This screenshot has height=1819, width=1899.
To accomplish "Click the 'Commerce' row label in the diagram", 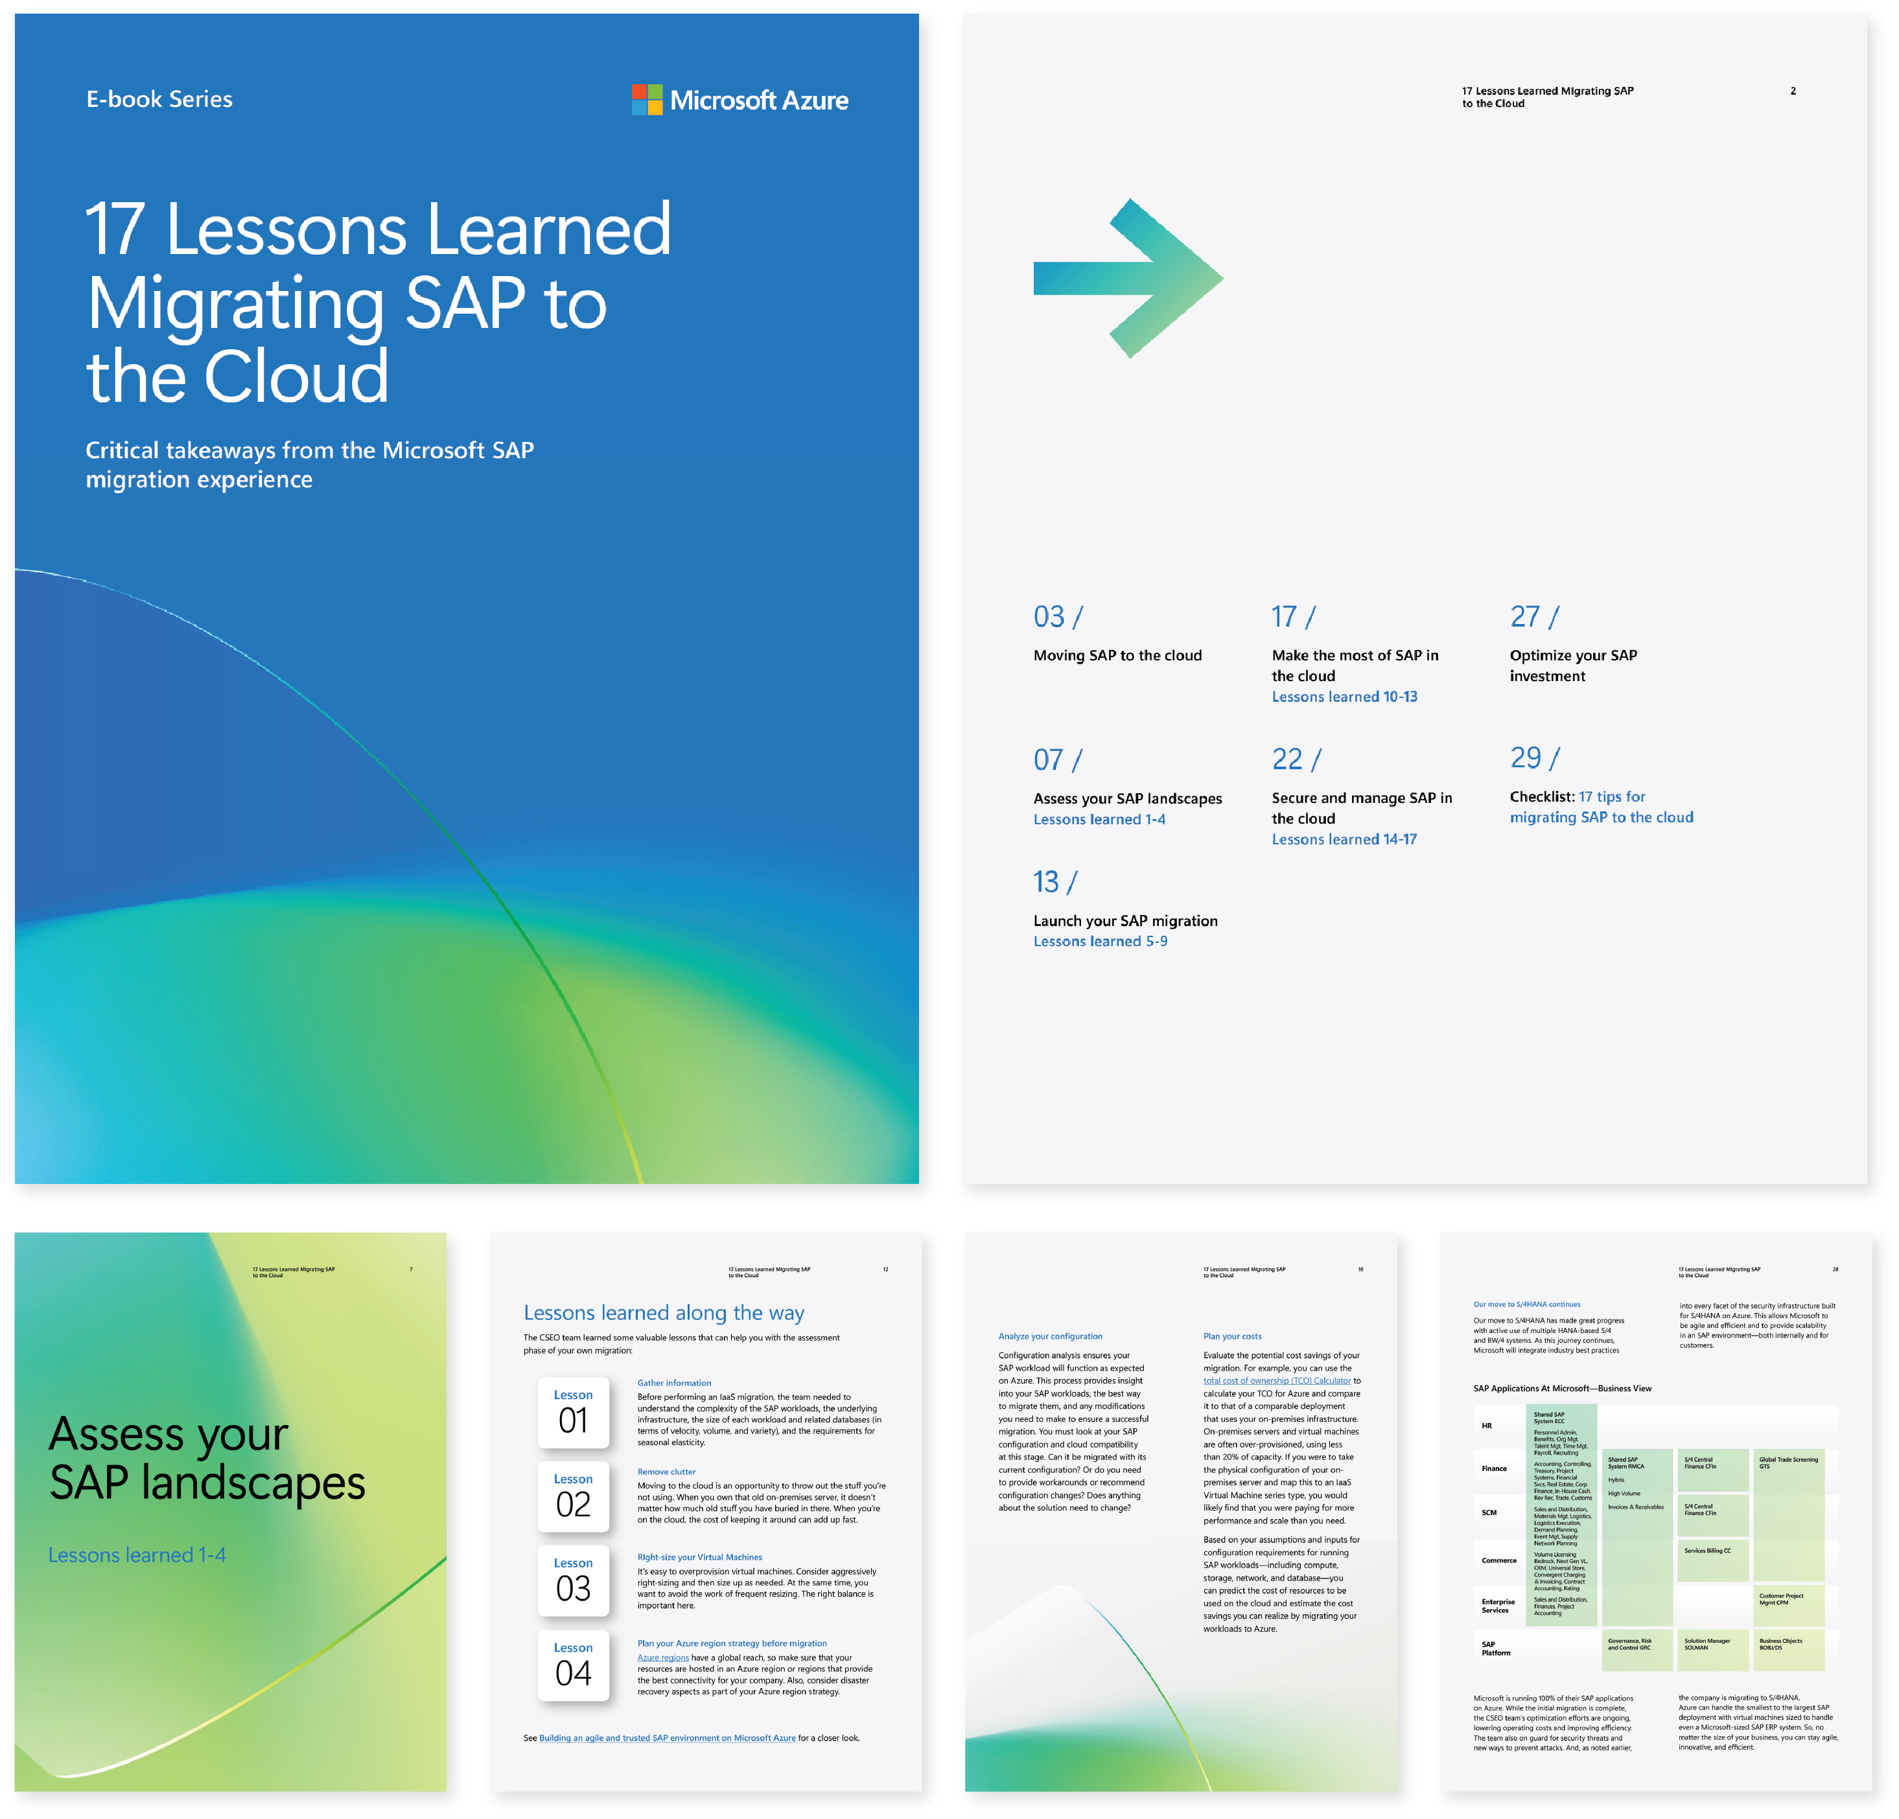I will pyautogui.click(x=1499, y=1560).
